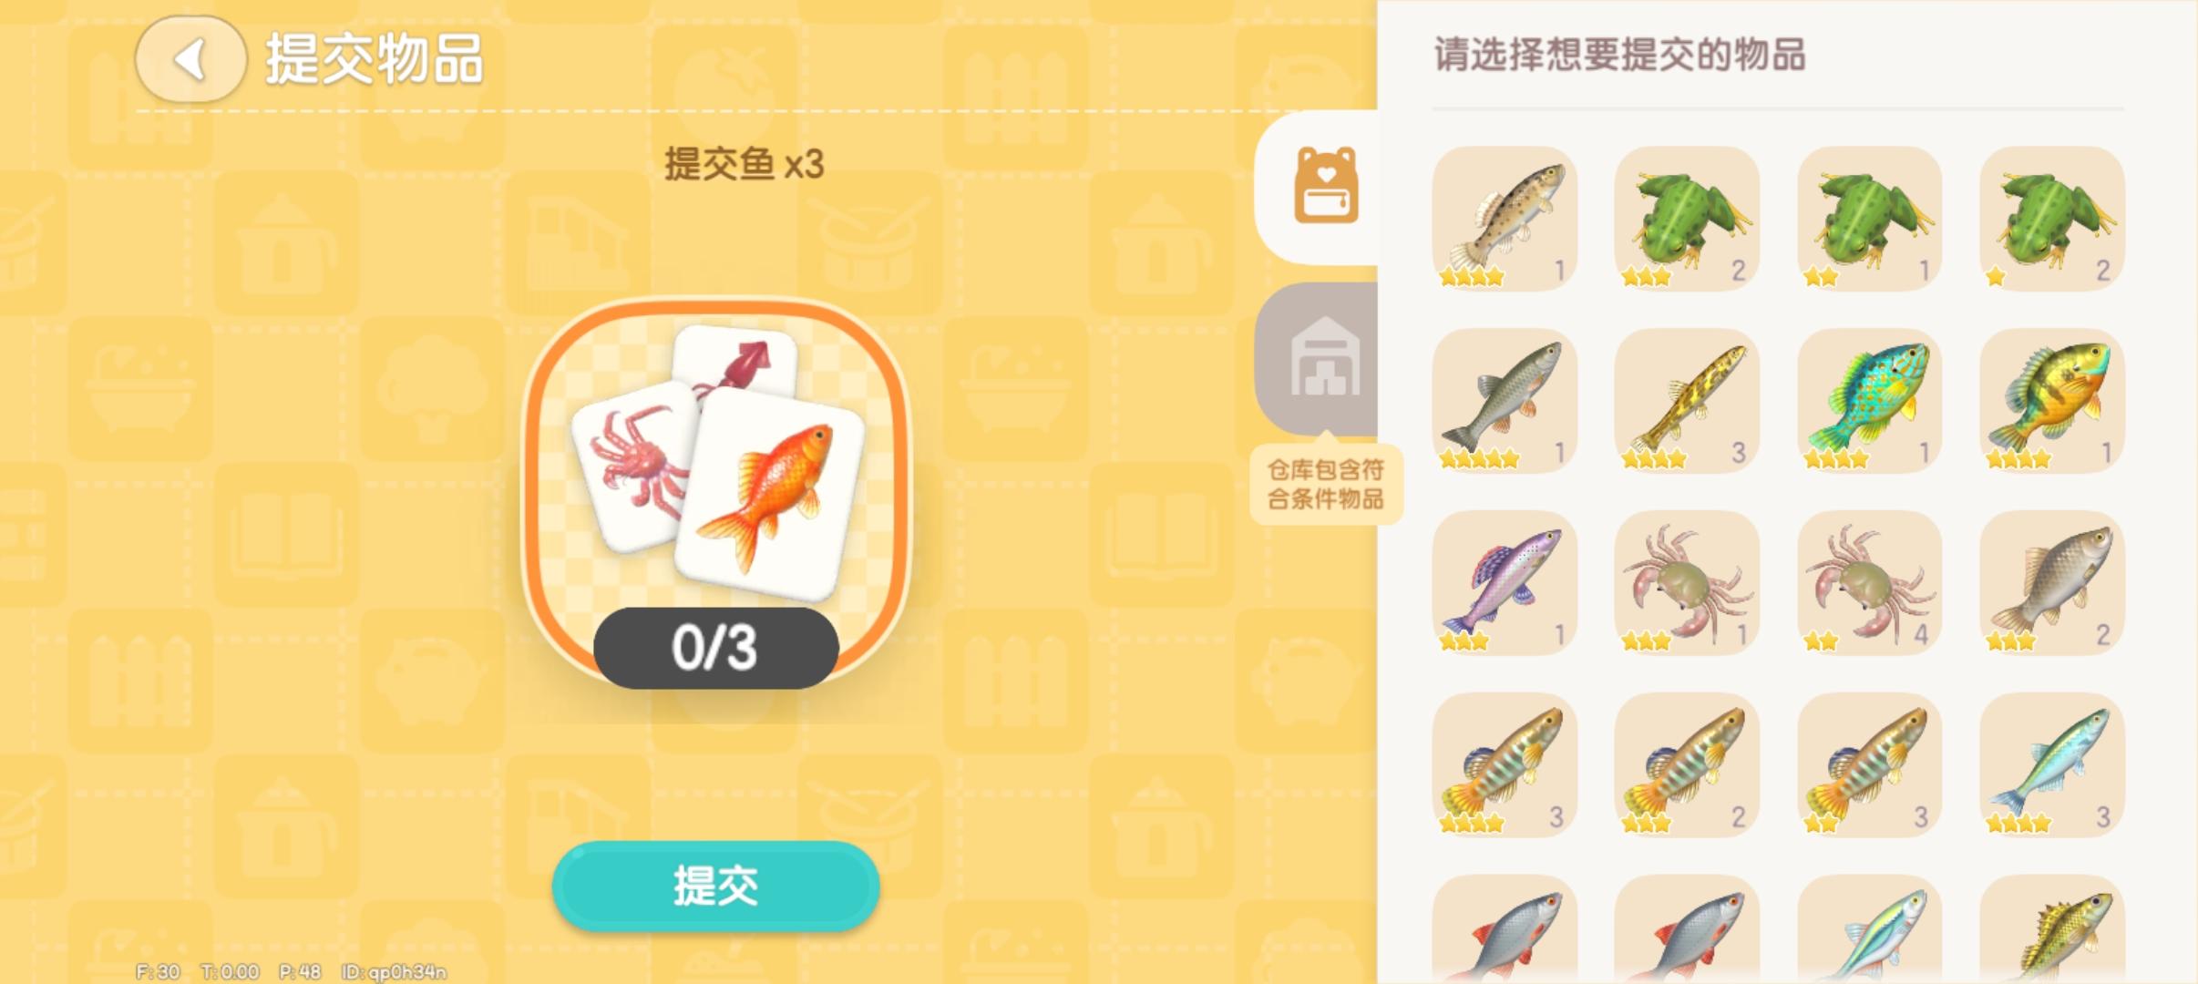The width and height of the screenshot is (2198, 984).
Task: Select the two-star green frog
Action: pyautogui.click(x=1869, y=219)
